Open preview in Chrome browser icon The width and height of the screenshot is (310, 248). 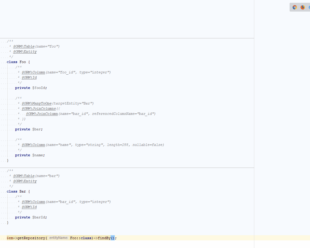coord(295,7)
